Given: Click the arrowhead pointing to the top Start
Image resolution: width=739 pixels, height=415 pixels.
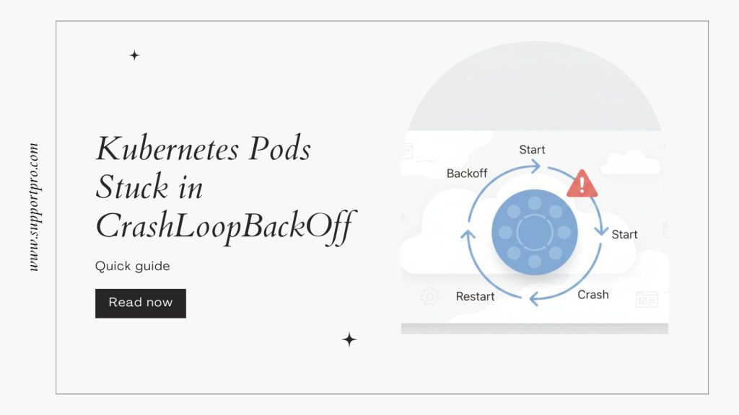Looking at the screenshot, I should click(x=535, y=166).
